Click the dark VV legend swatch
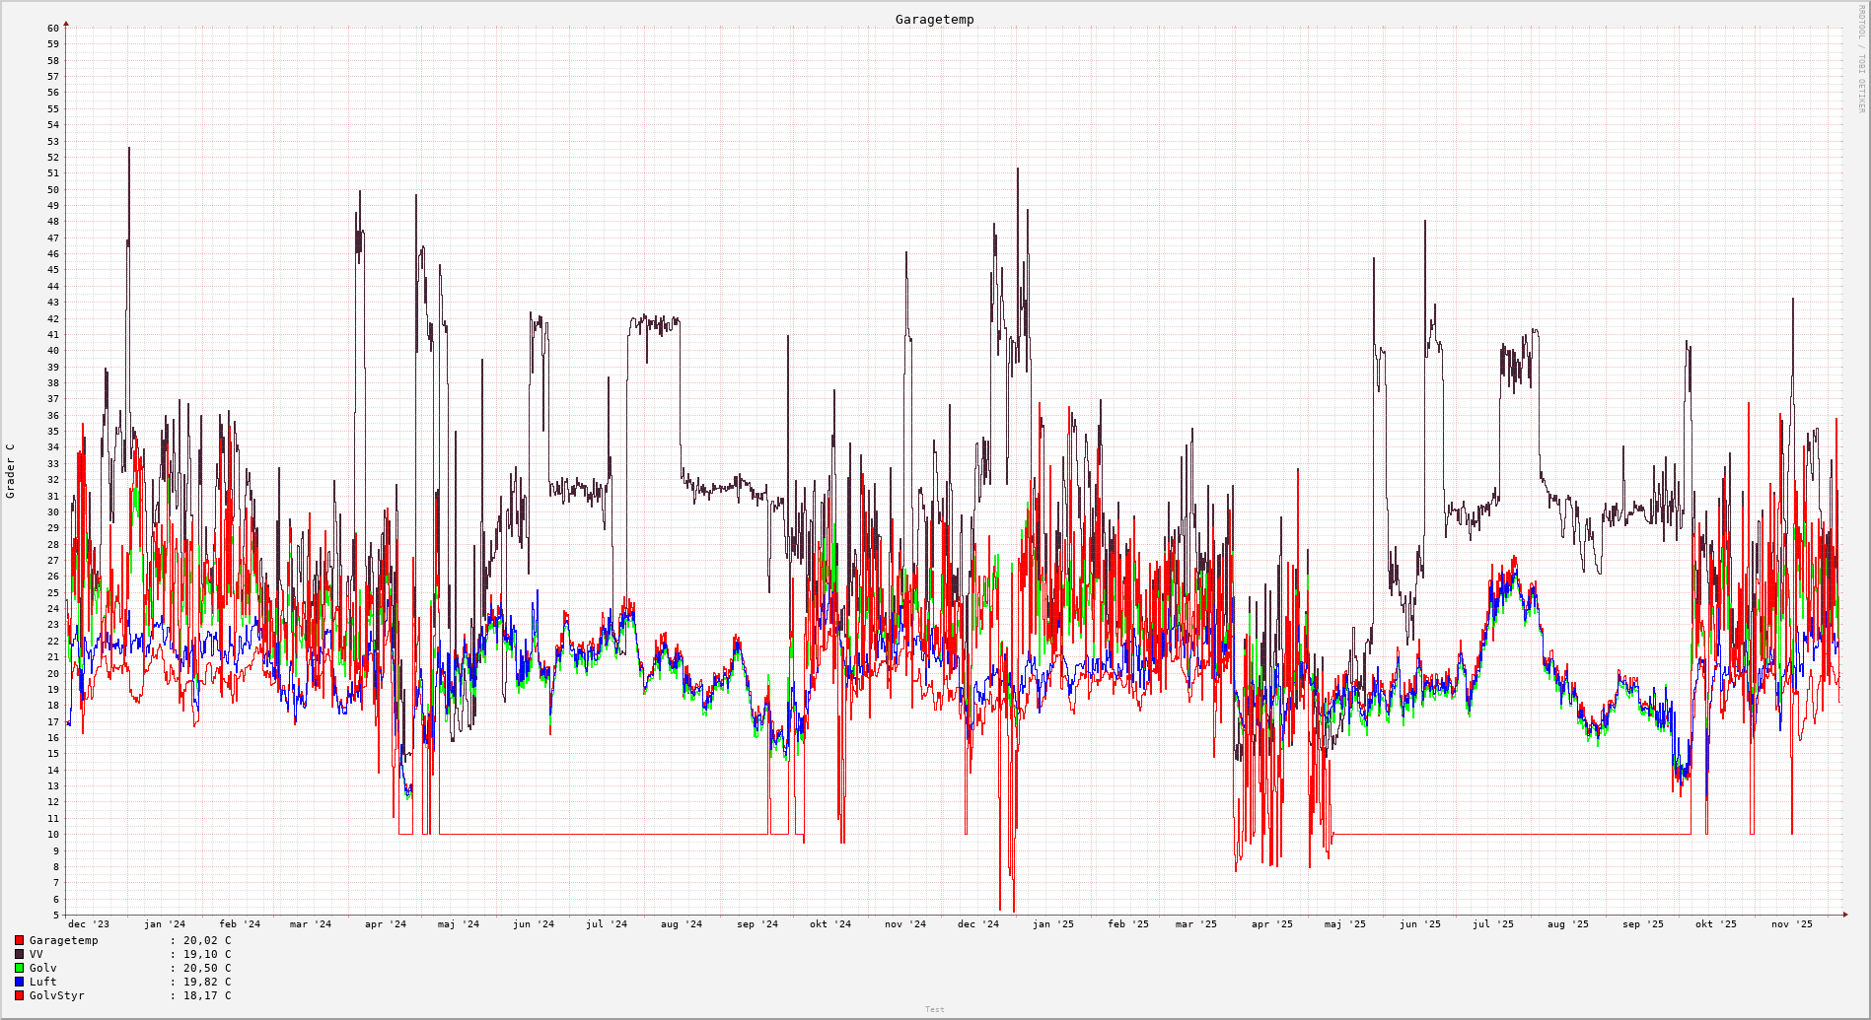 (x=19, y=954)
